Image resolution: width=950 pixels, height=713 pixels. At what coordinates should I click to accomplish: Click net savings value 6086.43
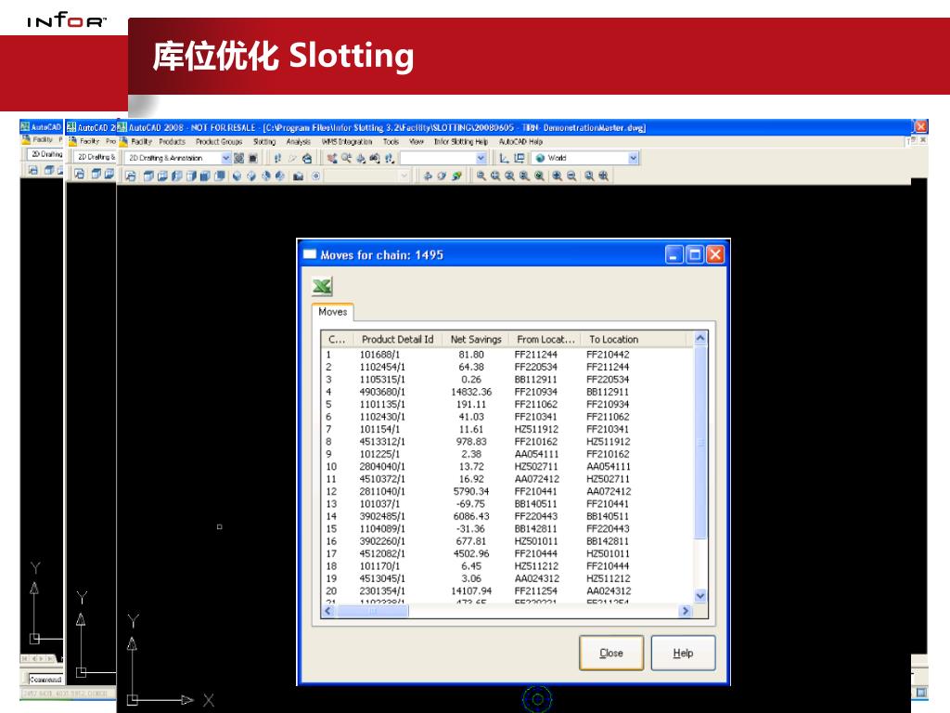[x=471, y=516]
